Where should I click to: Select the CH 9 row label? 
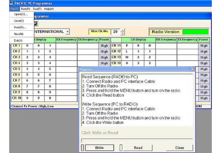click(17, 92)
